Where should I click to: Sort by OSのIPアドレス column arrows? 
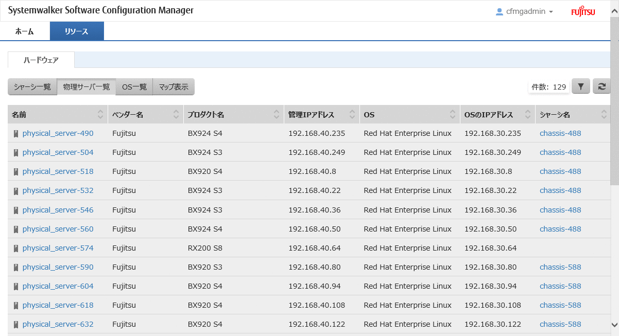(x=528, y=115)
